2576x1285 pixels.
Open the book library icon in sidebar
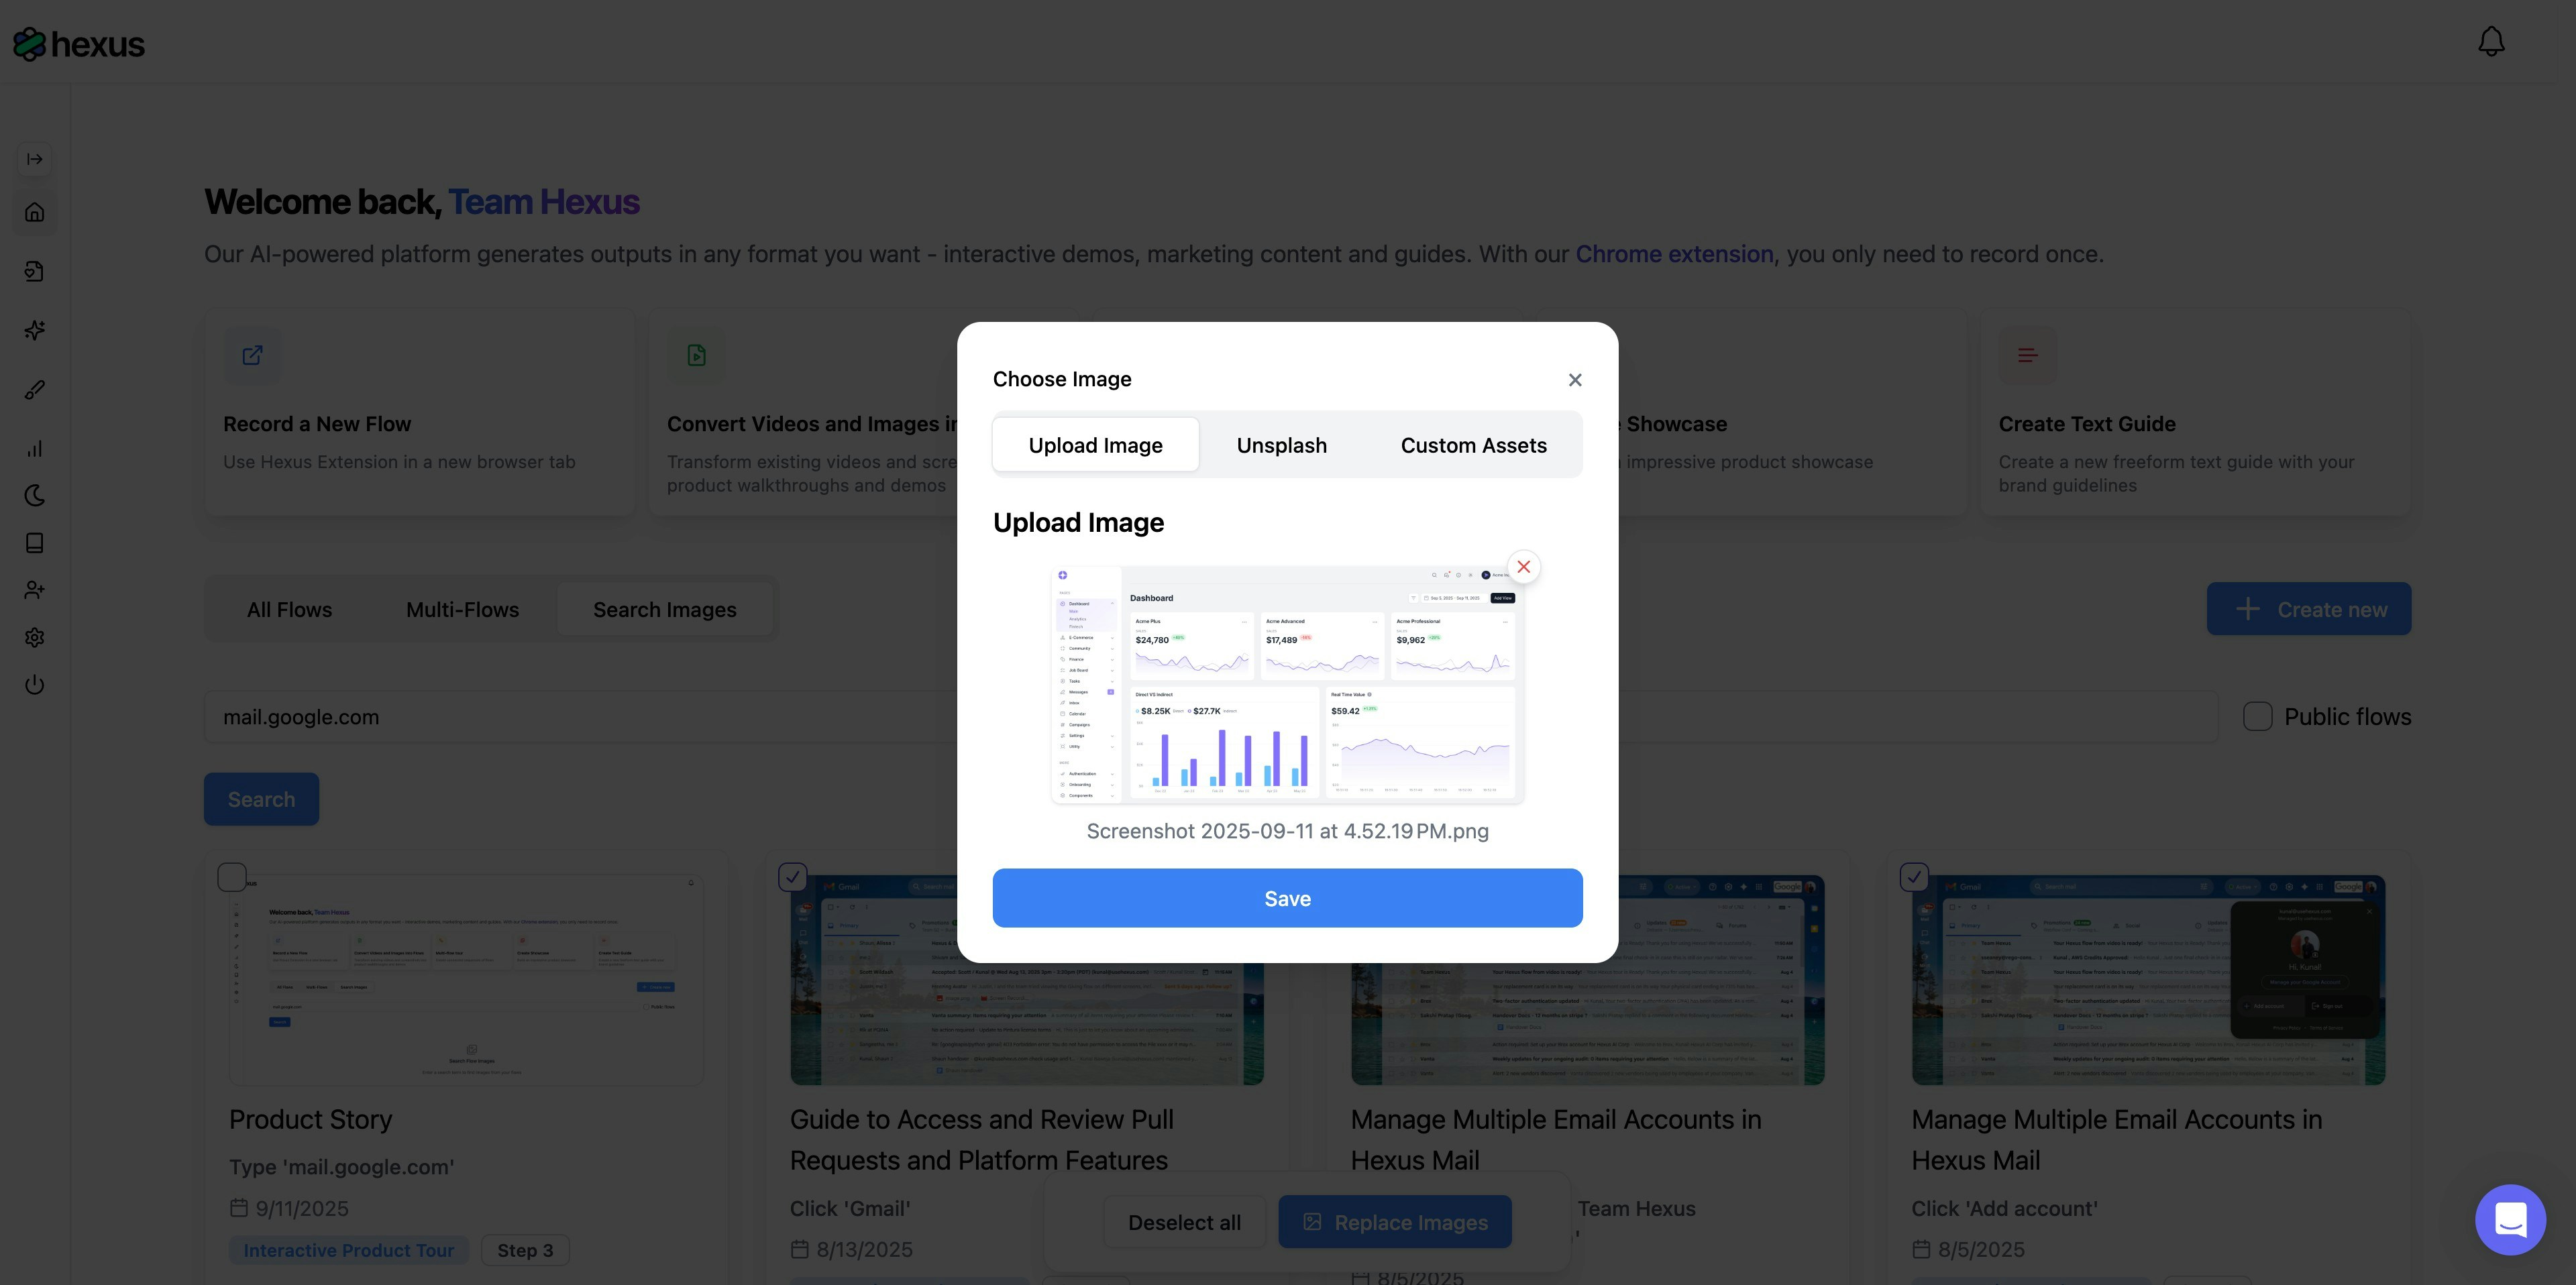35,543
